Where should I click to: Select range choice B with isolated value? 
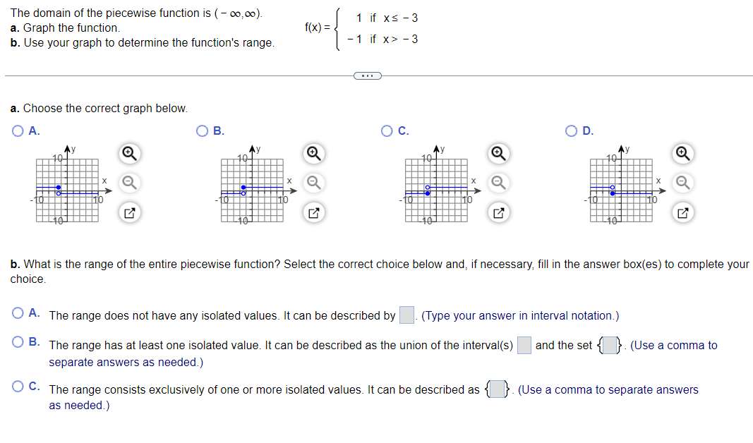tap(16, 341)
